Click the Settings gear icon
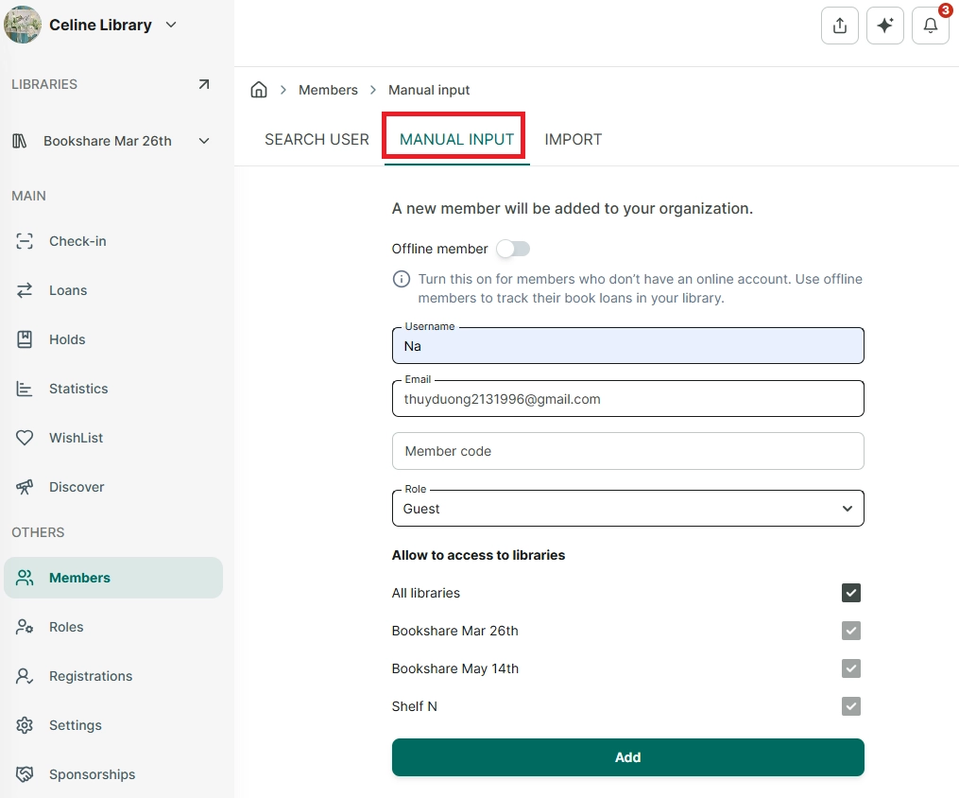The image size is (959, 798). pyautogui.click(x=25, y=725)
